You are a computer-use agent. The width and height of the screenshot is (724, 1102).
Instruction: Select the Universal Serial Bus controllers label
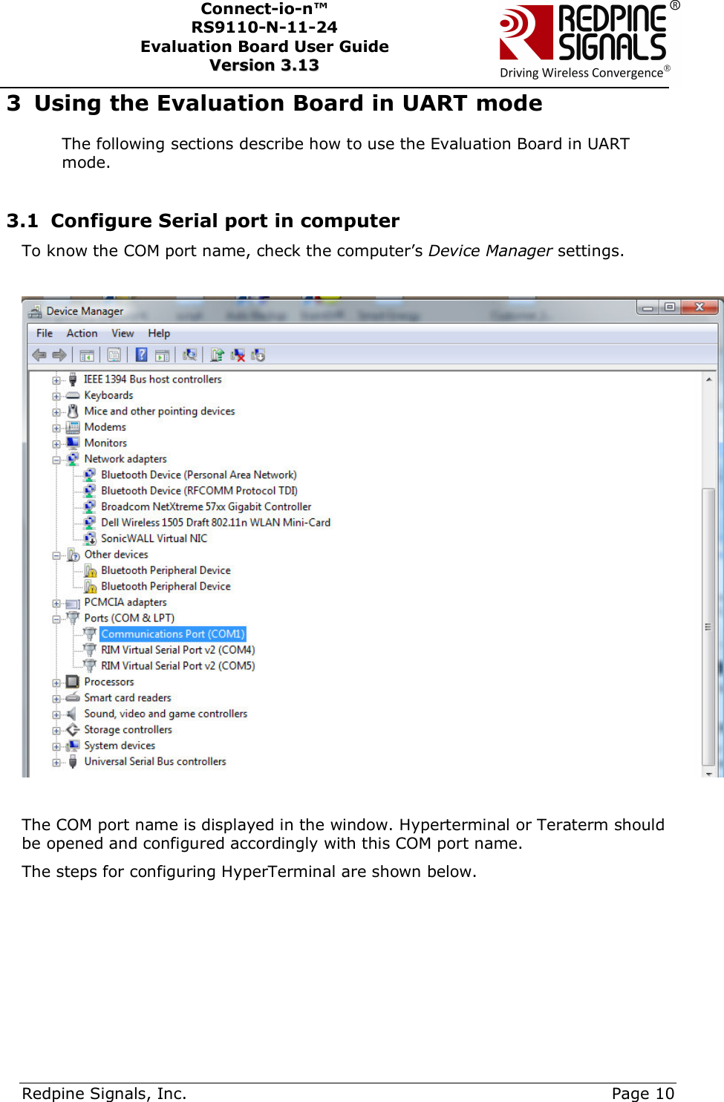pyautogui.click(x=155, y=762)
